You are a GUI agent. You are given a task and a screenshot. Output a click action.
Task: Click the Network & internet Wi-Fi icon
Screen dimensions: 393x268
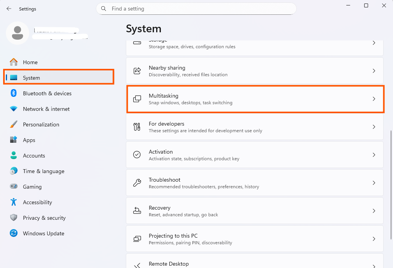14,109
